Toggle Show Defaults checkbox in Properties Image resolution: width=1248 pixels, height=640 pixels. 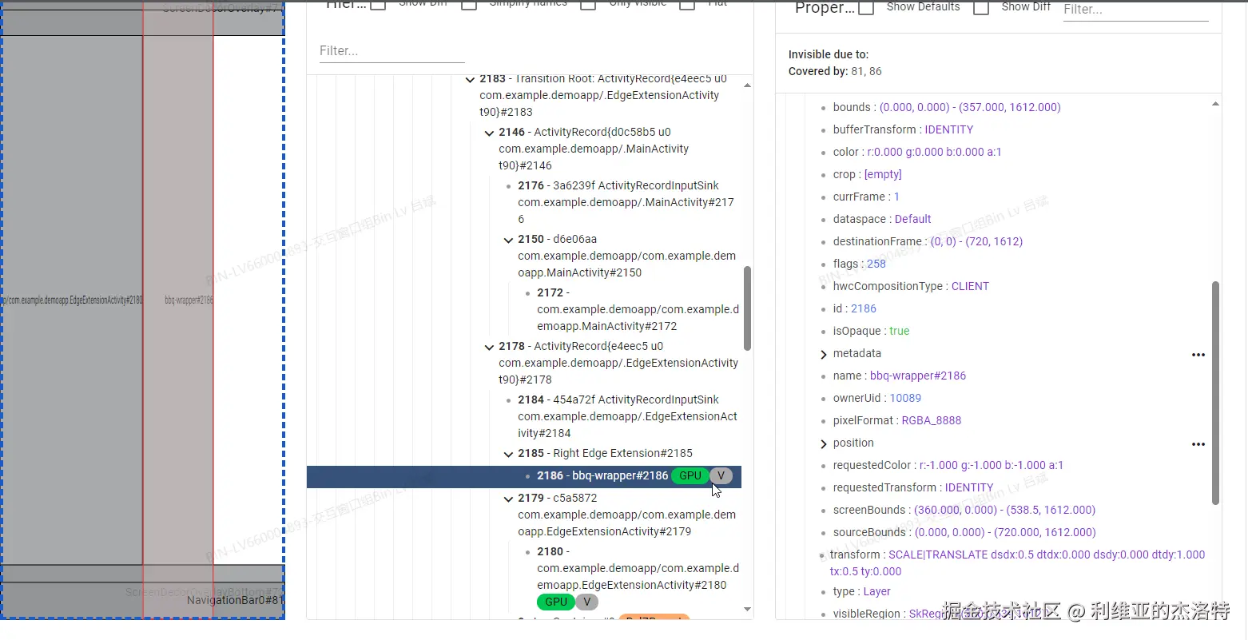coord(866,7)
